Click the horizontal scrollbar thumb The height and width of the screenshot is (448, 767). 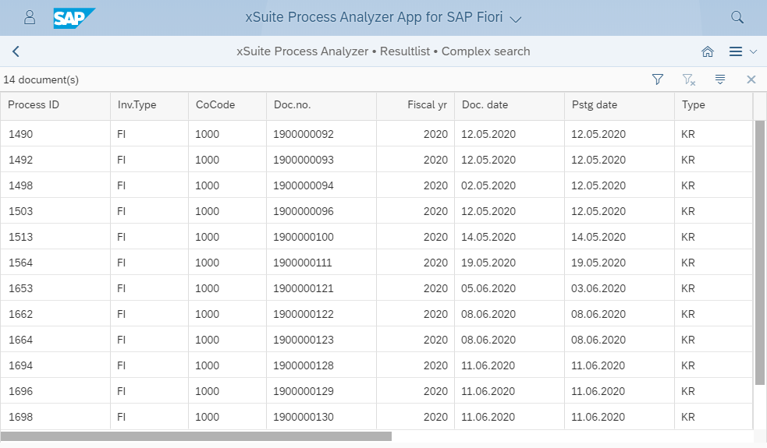tap(196, 436)
